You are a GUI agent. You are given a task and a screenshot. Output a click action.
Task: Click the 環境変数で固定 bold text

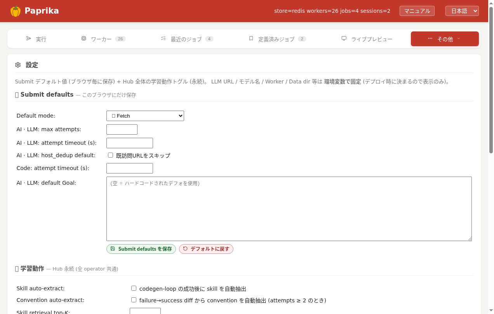tap(343, 82)
